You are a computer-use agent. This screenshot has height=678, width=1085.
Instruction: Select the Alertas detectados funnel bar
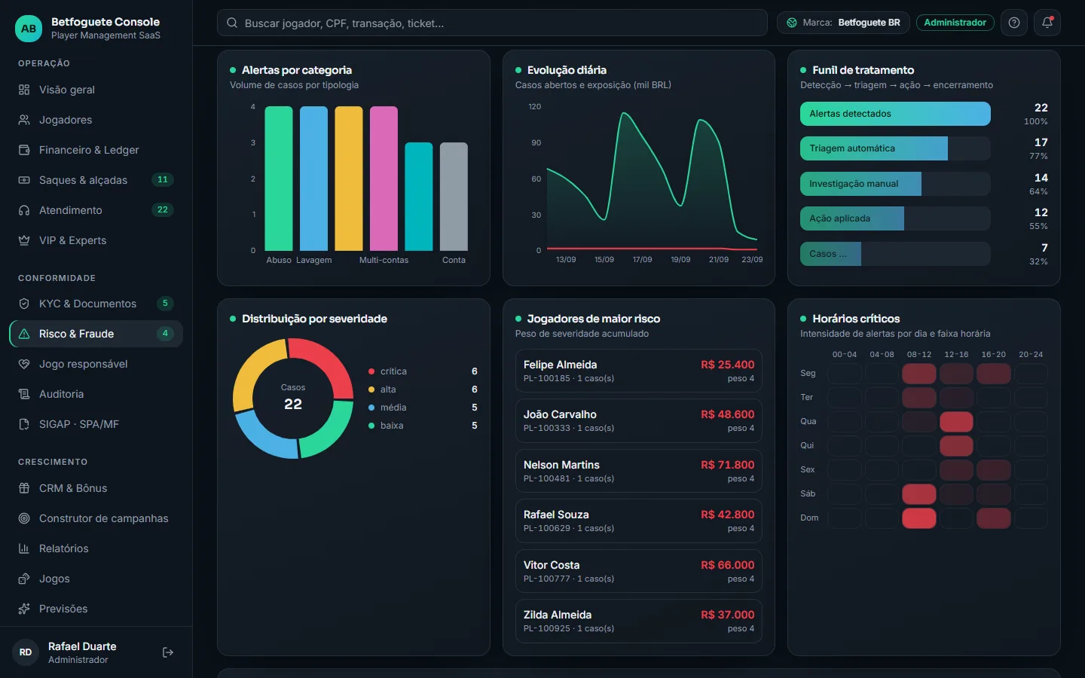click(x=895, y=114)
